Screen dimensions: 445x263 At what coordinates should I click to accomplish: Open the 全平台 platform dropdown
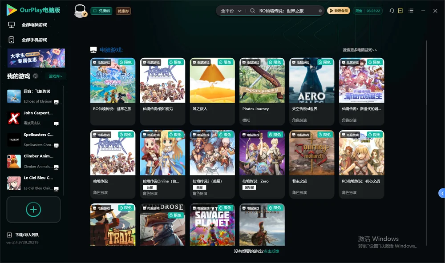[231, 11]
